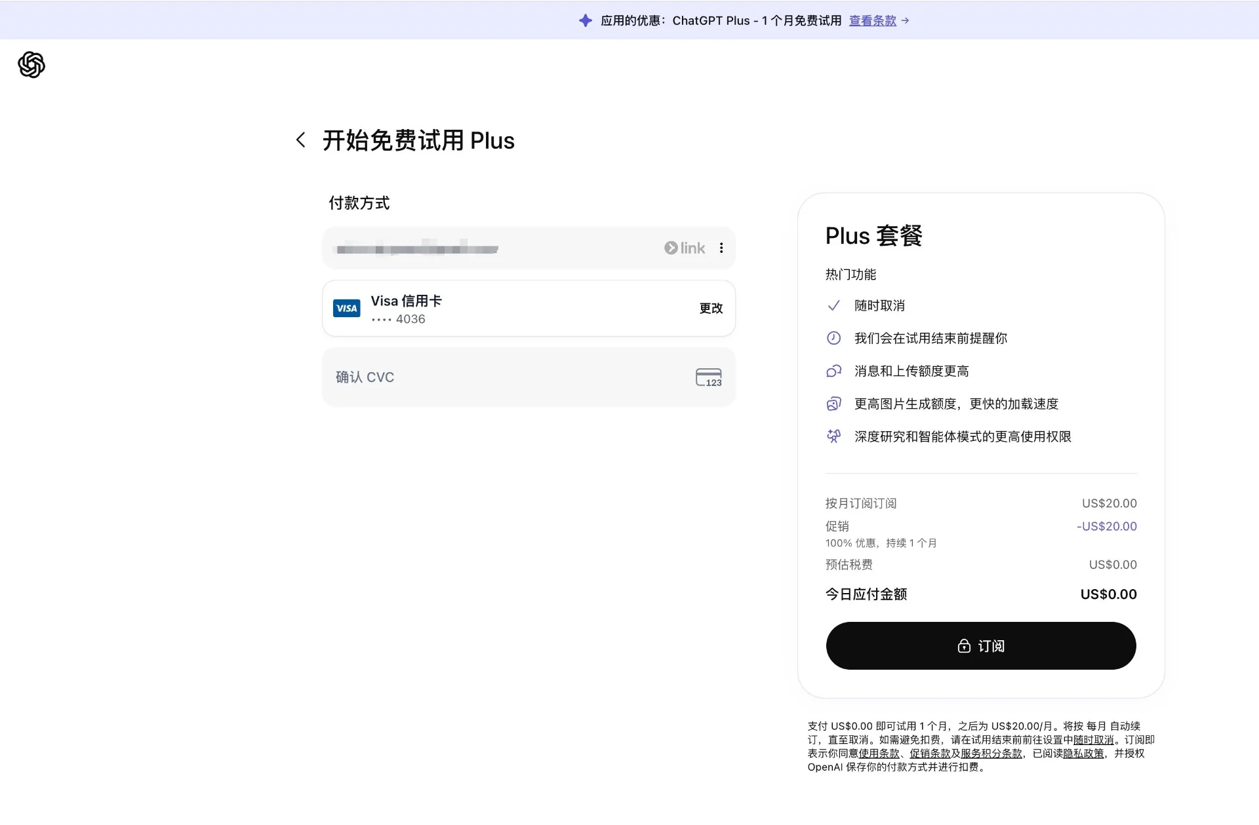The image size is (1259, 825).
Task: Focus the confirm CVC input field
Action: 529,377
